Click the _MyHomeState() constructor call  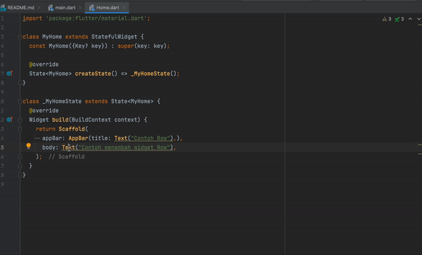[x=153, y=74]
